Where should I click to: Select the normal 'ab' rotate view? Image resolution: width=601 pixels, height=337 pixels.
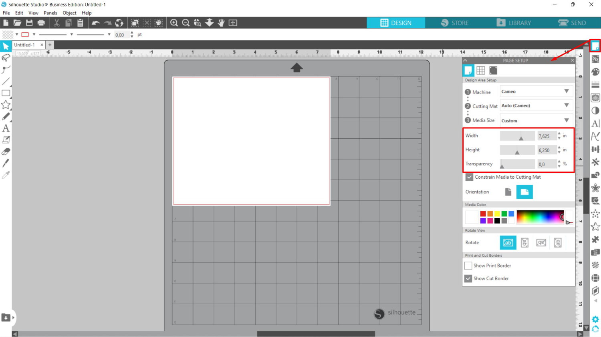[508, 243]
